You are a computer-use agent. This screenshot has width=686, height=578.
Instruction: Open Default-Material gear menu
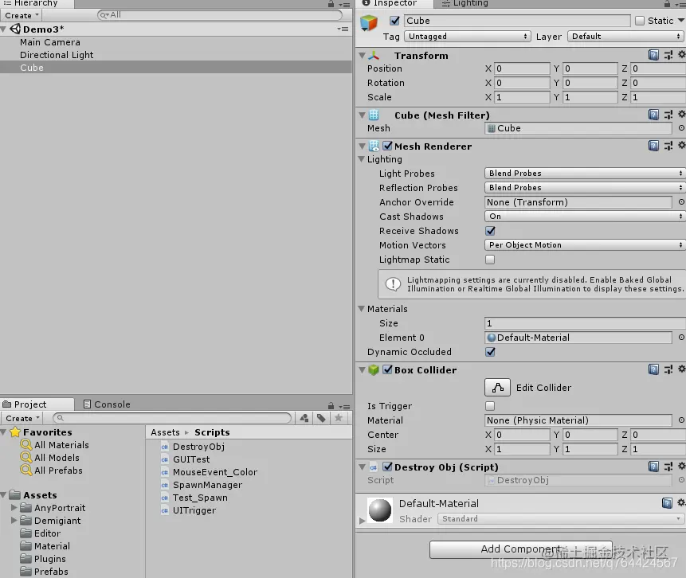[681, 503]
